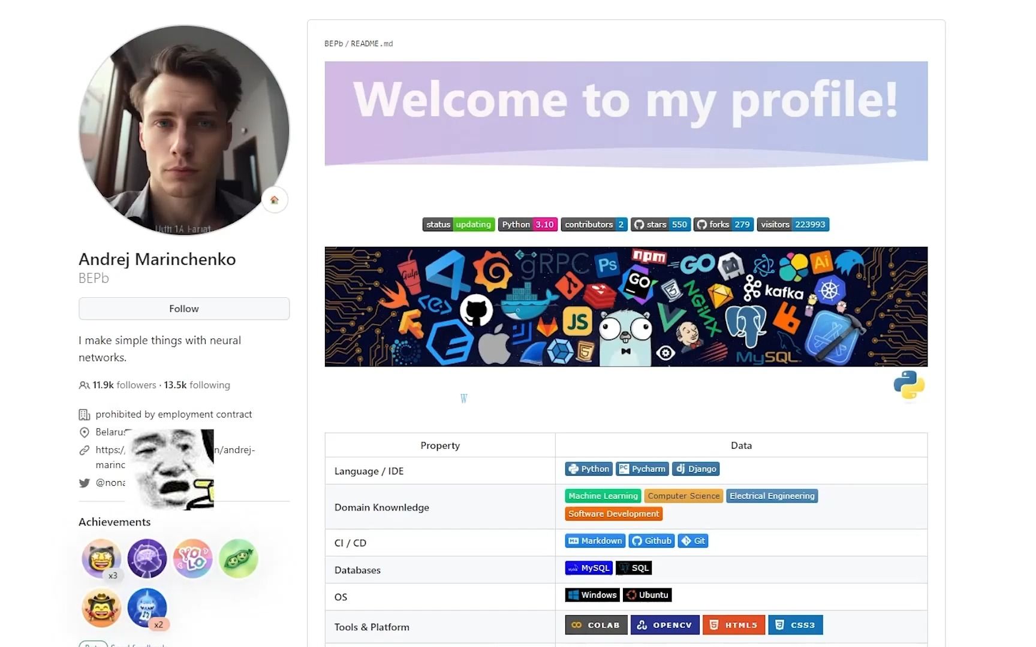
Task: Click the Python logo below the banner
Action: [x=909, y=385]
